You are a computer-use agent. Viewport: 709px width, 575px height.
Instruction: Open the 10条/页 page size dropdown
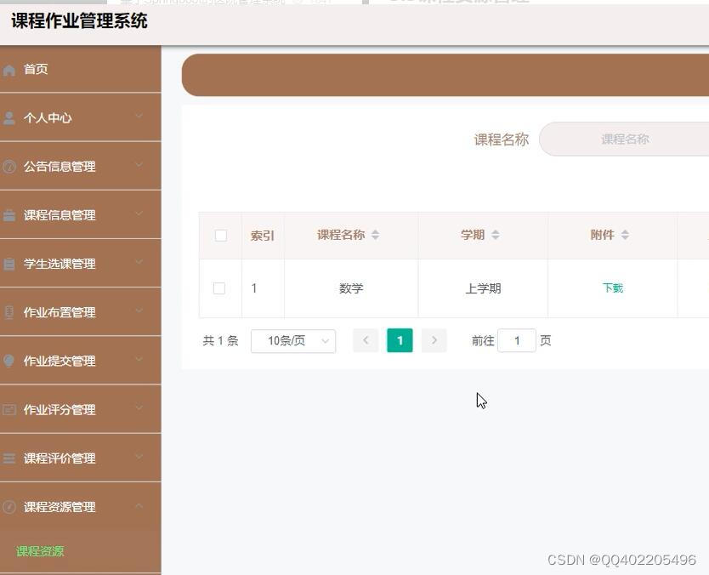coord(293,340)
